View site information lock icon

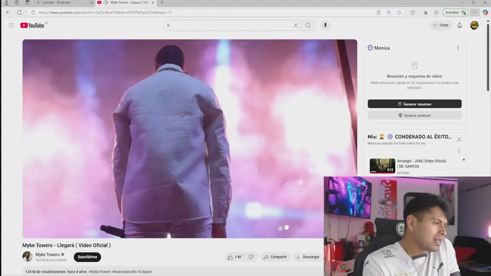click(x=33, y=12)
